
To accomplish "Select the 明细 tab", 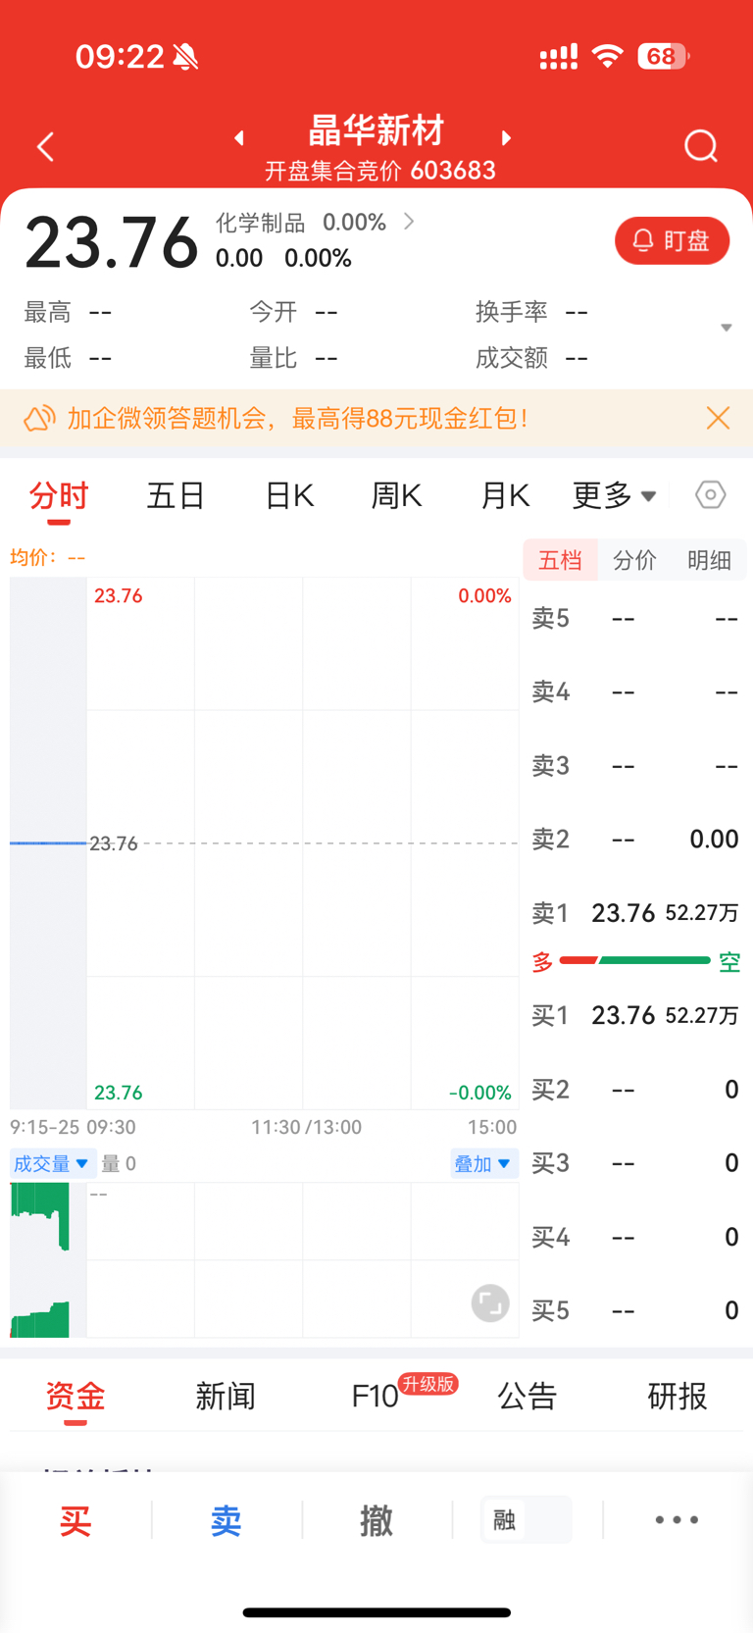I will (709, 560).
